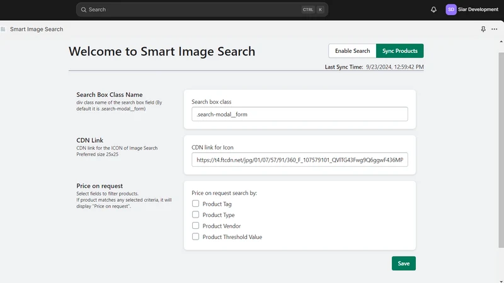Click the scroll up arrow
The height and width of the screenshot is (283, 504).
(501, 42)
